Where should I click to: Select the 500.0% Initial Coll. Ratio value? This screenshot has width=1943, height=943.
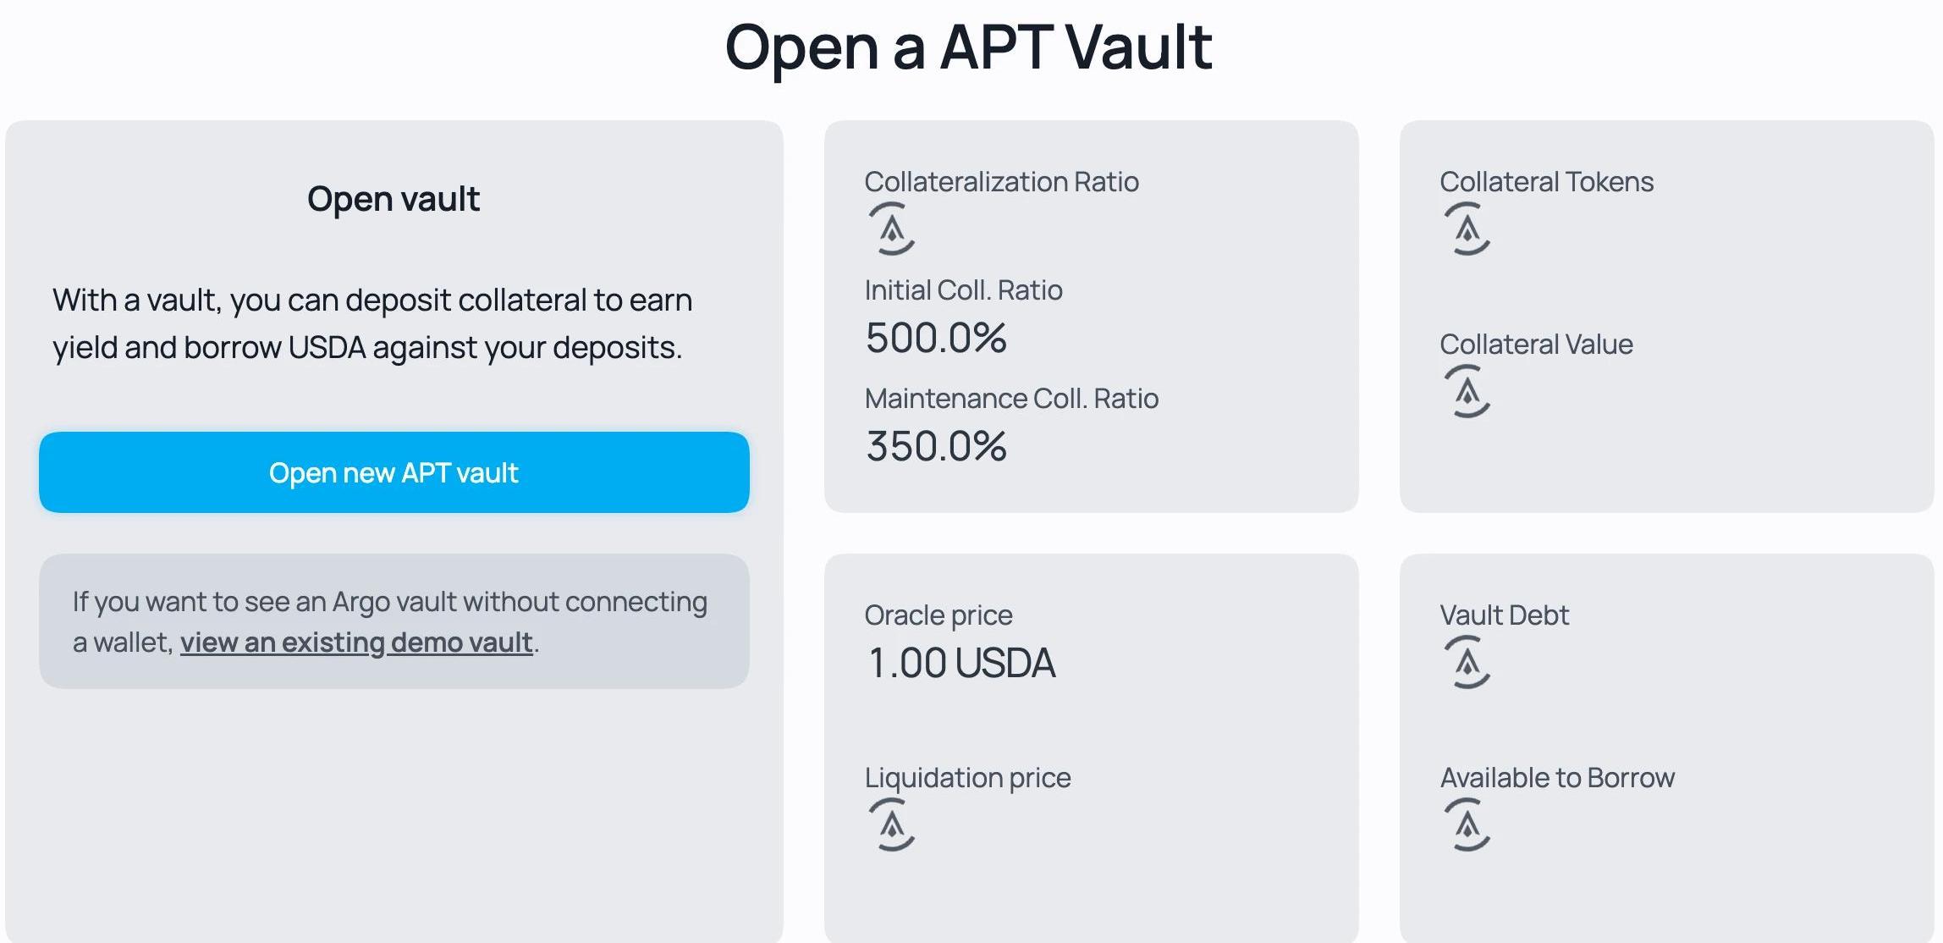click(x=936, y=339)
